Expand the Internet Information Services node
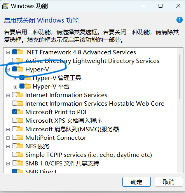185x193 pixels. [8, 96]
